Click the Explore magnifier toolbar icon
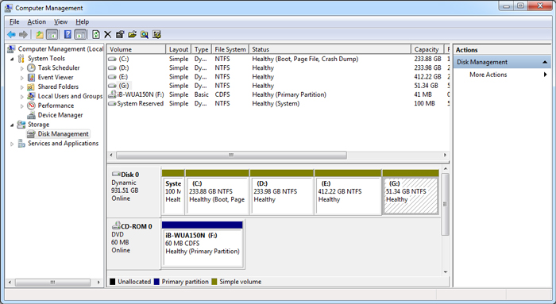 click(x=145, y=34)
